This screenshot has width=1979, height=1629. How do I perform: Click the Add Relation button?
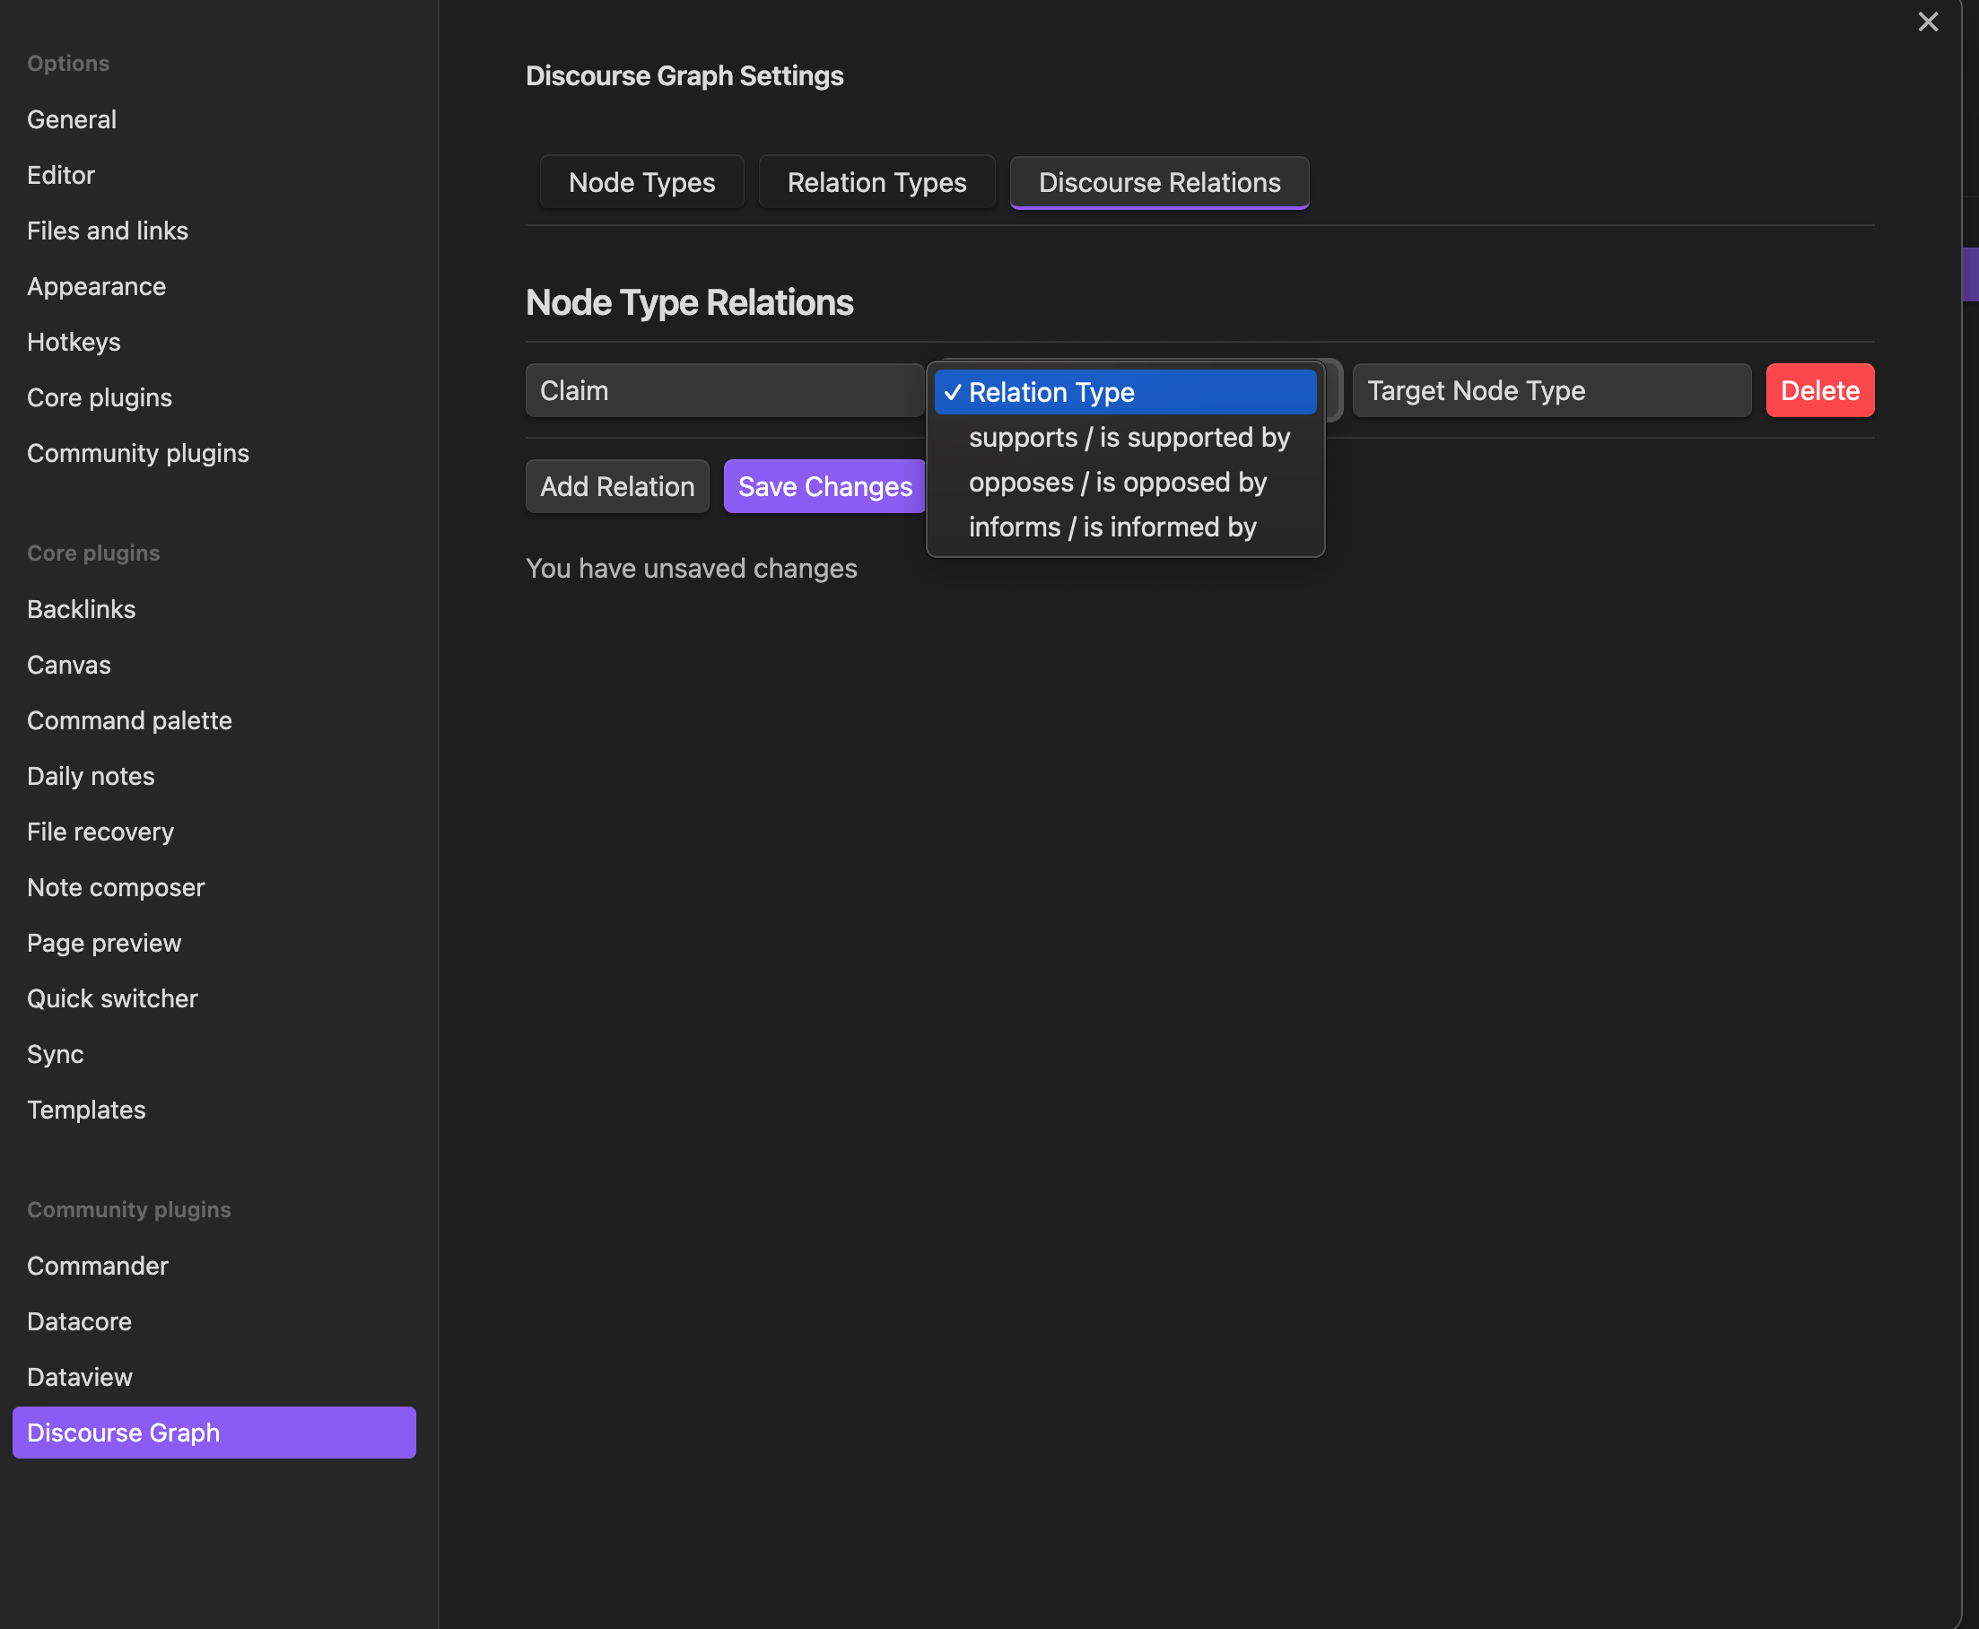616,486
